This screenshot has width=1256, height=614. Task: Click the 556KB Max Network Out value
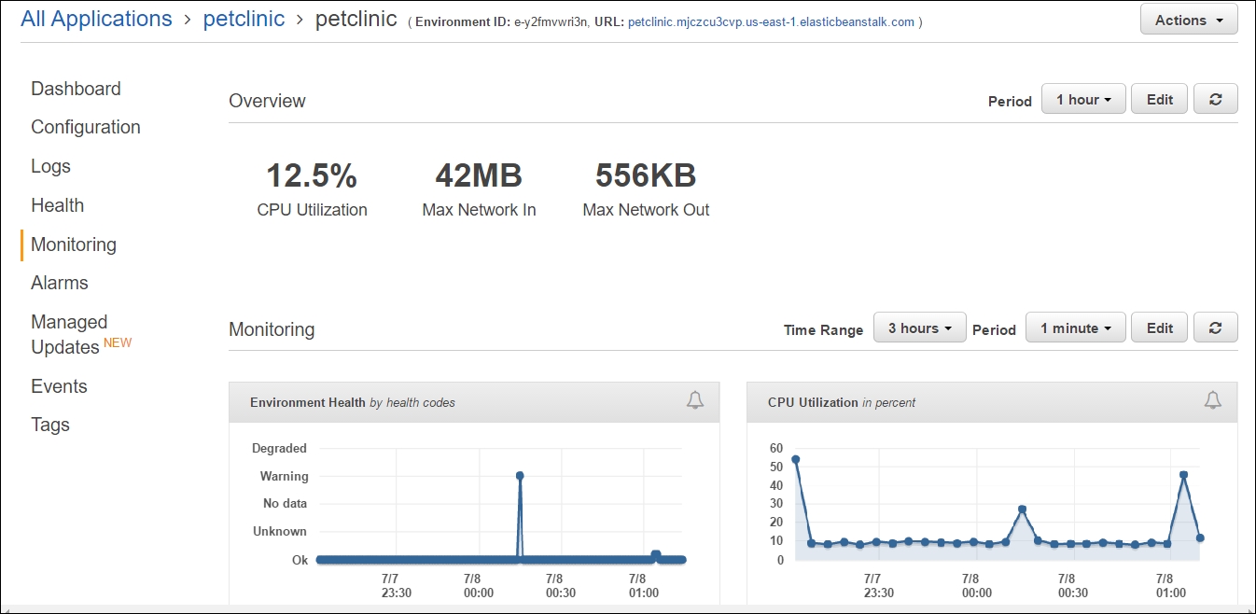[x=646, y=175]
